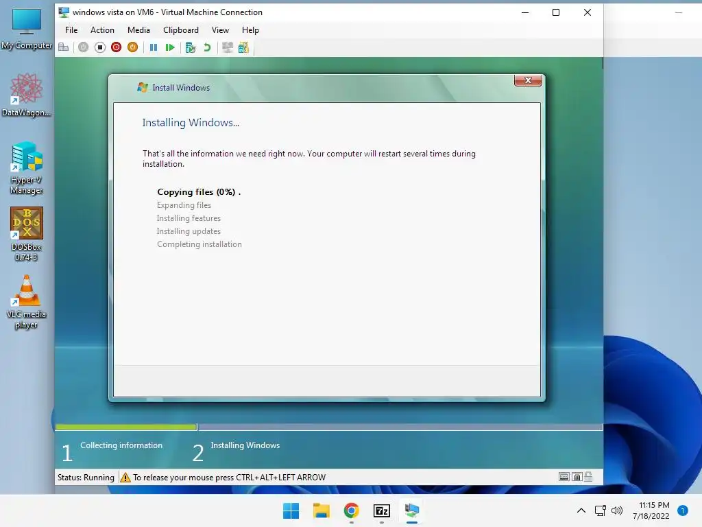Open Google Chrome from the taskbar

[x=352, y=511]
